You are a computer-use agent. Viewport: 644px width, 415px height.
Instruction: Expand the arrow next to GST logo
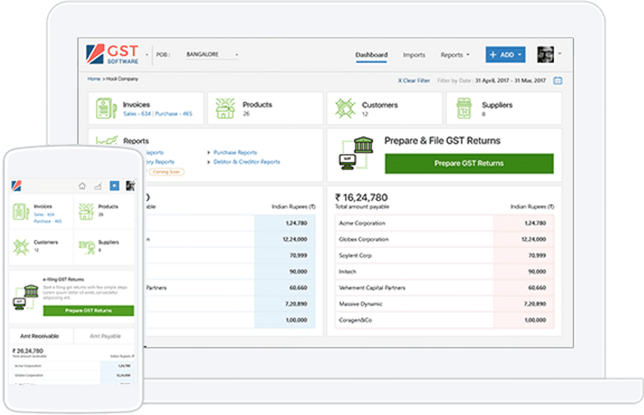pos(147,54)
